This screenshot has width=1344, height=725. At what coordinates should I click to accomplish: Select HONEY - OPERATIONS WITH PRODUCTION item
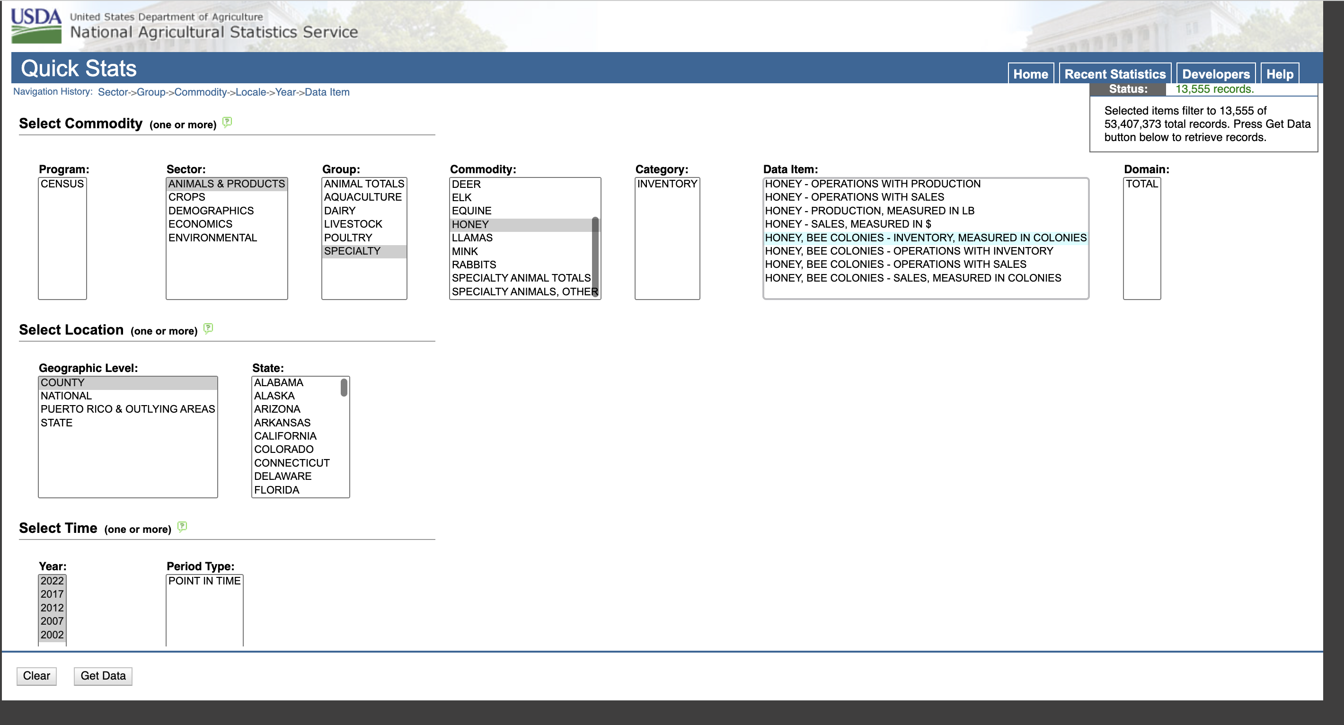[926, 184]
